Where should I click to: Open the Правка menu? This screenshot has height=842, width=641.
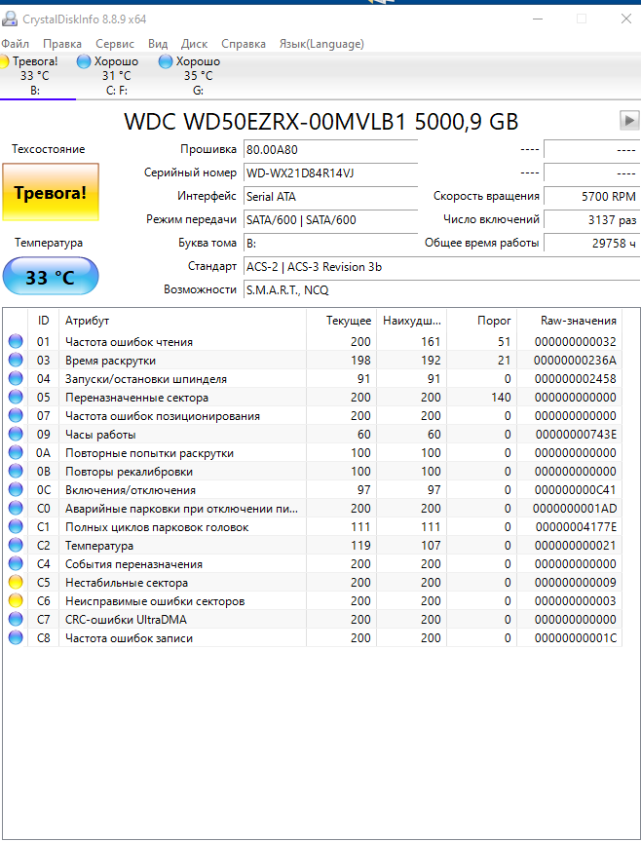[x=62, y=44]
